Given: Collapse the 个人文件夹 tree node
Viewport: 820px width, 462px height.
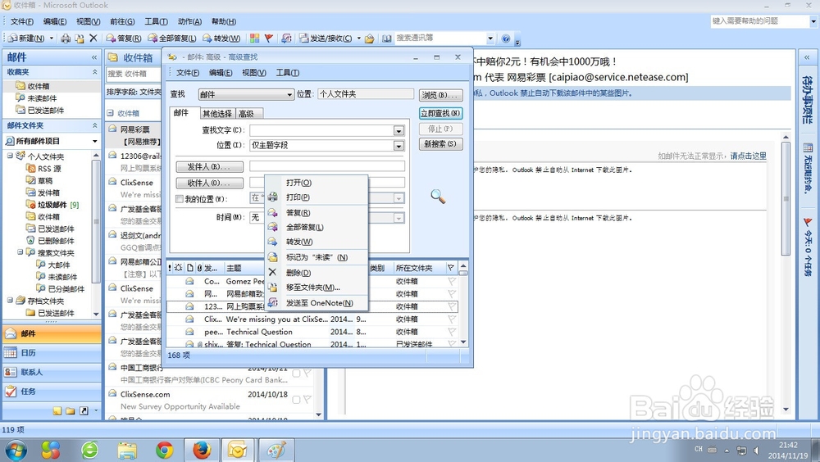Looking at the screenshot, I should point(10,156).
